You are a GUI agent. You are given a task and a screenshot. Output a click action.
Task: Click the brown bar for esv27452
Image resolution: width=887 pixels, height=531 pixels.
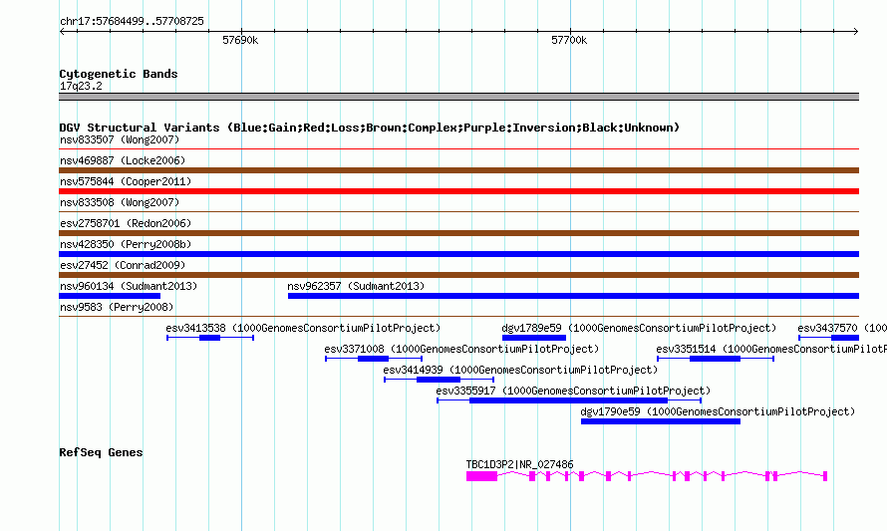[458, 275]
